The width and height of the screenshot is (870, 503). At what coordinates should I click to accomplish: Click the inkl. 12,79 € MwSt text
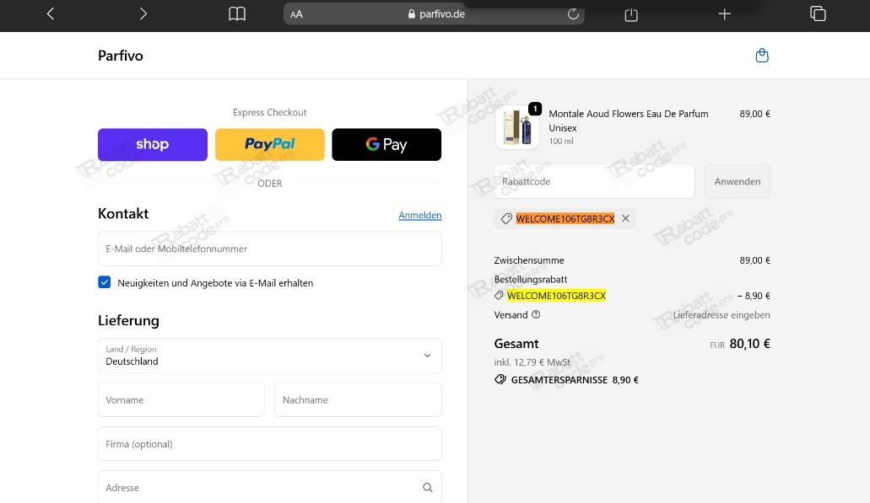(x=532, y=362)
